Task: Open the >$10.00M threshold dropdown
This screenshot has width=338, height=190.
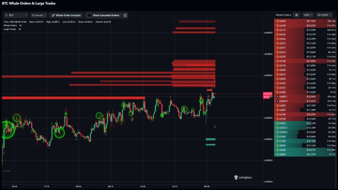Action: click(x=324, y=15)
